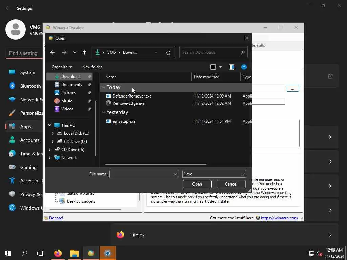Screen dimensions: 347x260
Task: Collapse the This PC tree node
Action: click(x=49, y=125)
